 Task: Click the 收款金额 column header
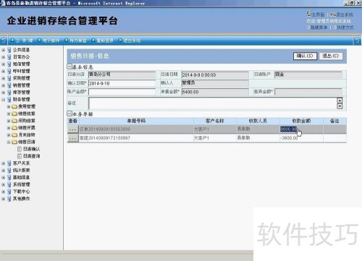[301, 121]
